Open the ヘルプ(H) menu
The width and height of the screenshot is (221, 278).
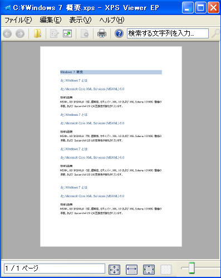click(x=112, y=20)
